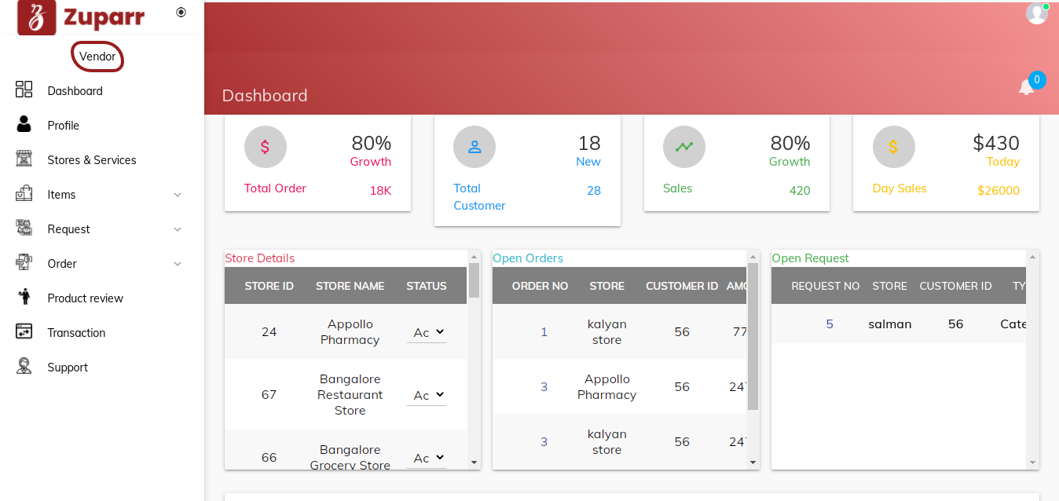Click the Vendor role badge
1059x501 pixels.
pyautogui.click(x=97, y=57)
